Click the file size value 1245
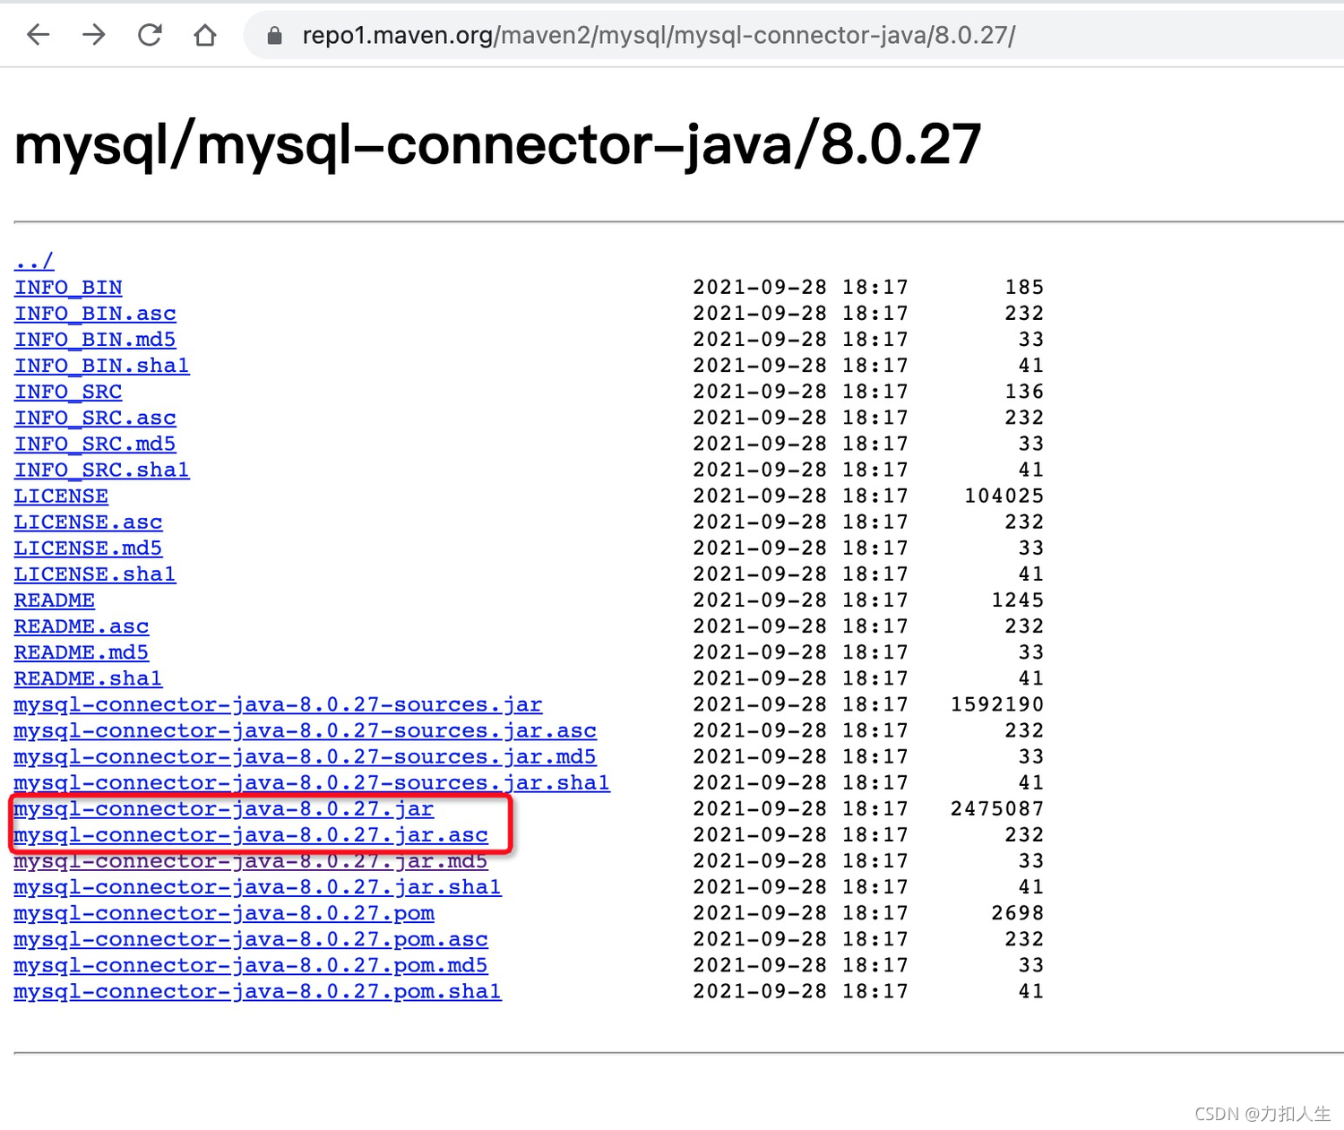The image size is (1344, 1130). [x=1018, y=600]
